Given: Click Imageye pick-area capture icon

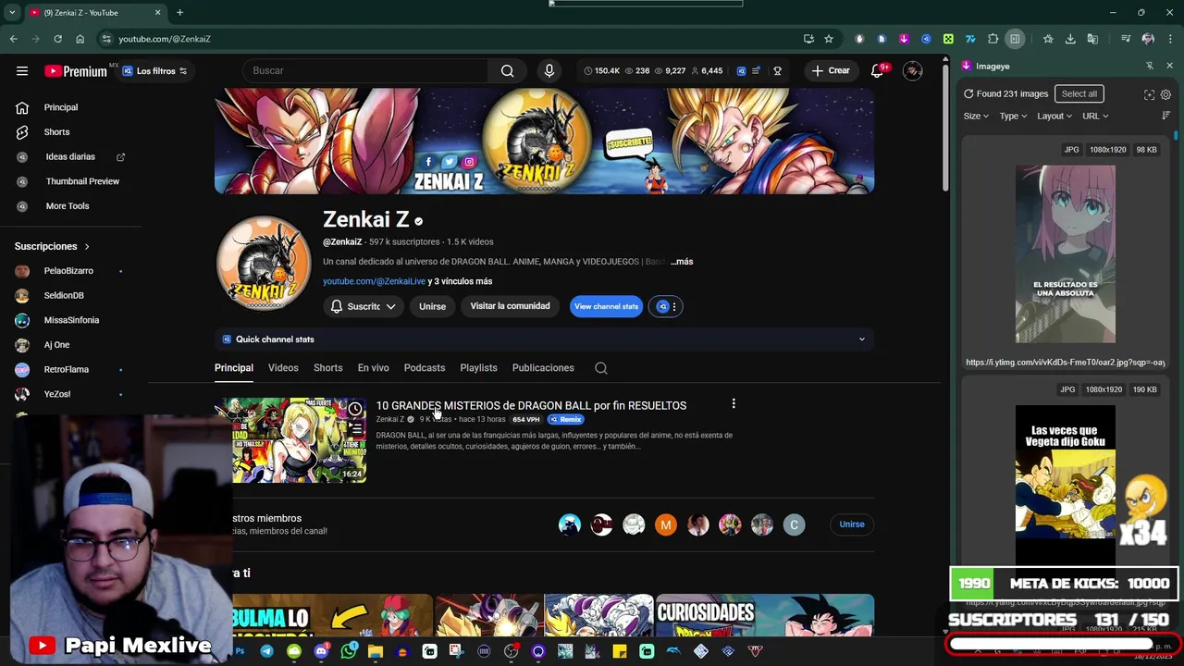Looking at the screenshot, I should click(x=1149, y=94).
